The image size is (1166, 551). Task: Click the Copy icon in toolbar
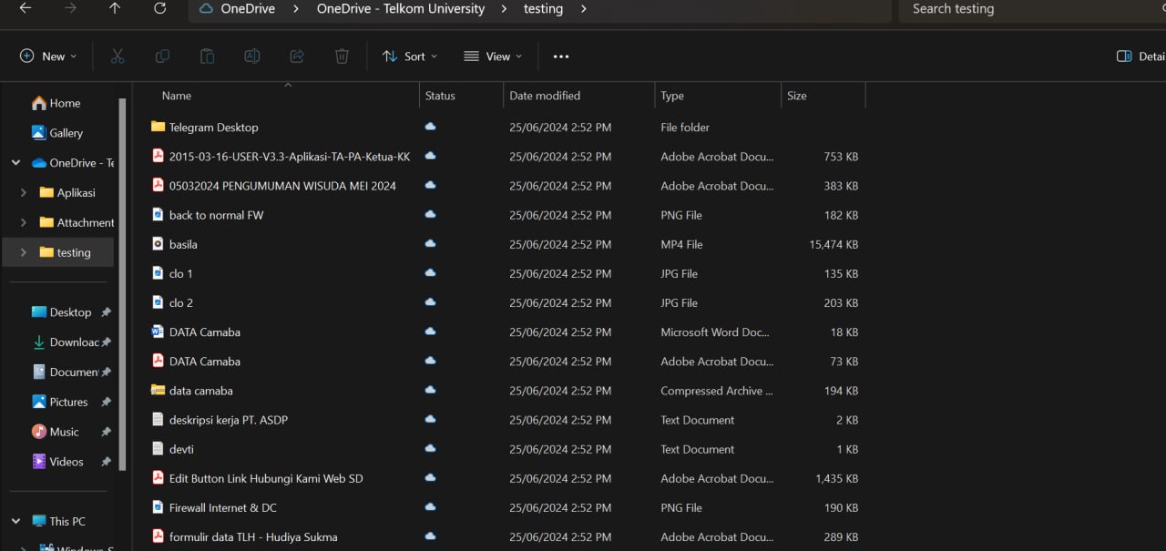[x=162, y=56]
